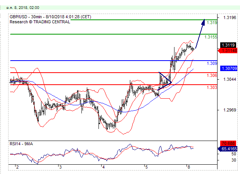Click the date axis label 4

(x=104, y=167)
